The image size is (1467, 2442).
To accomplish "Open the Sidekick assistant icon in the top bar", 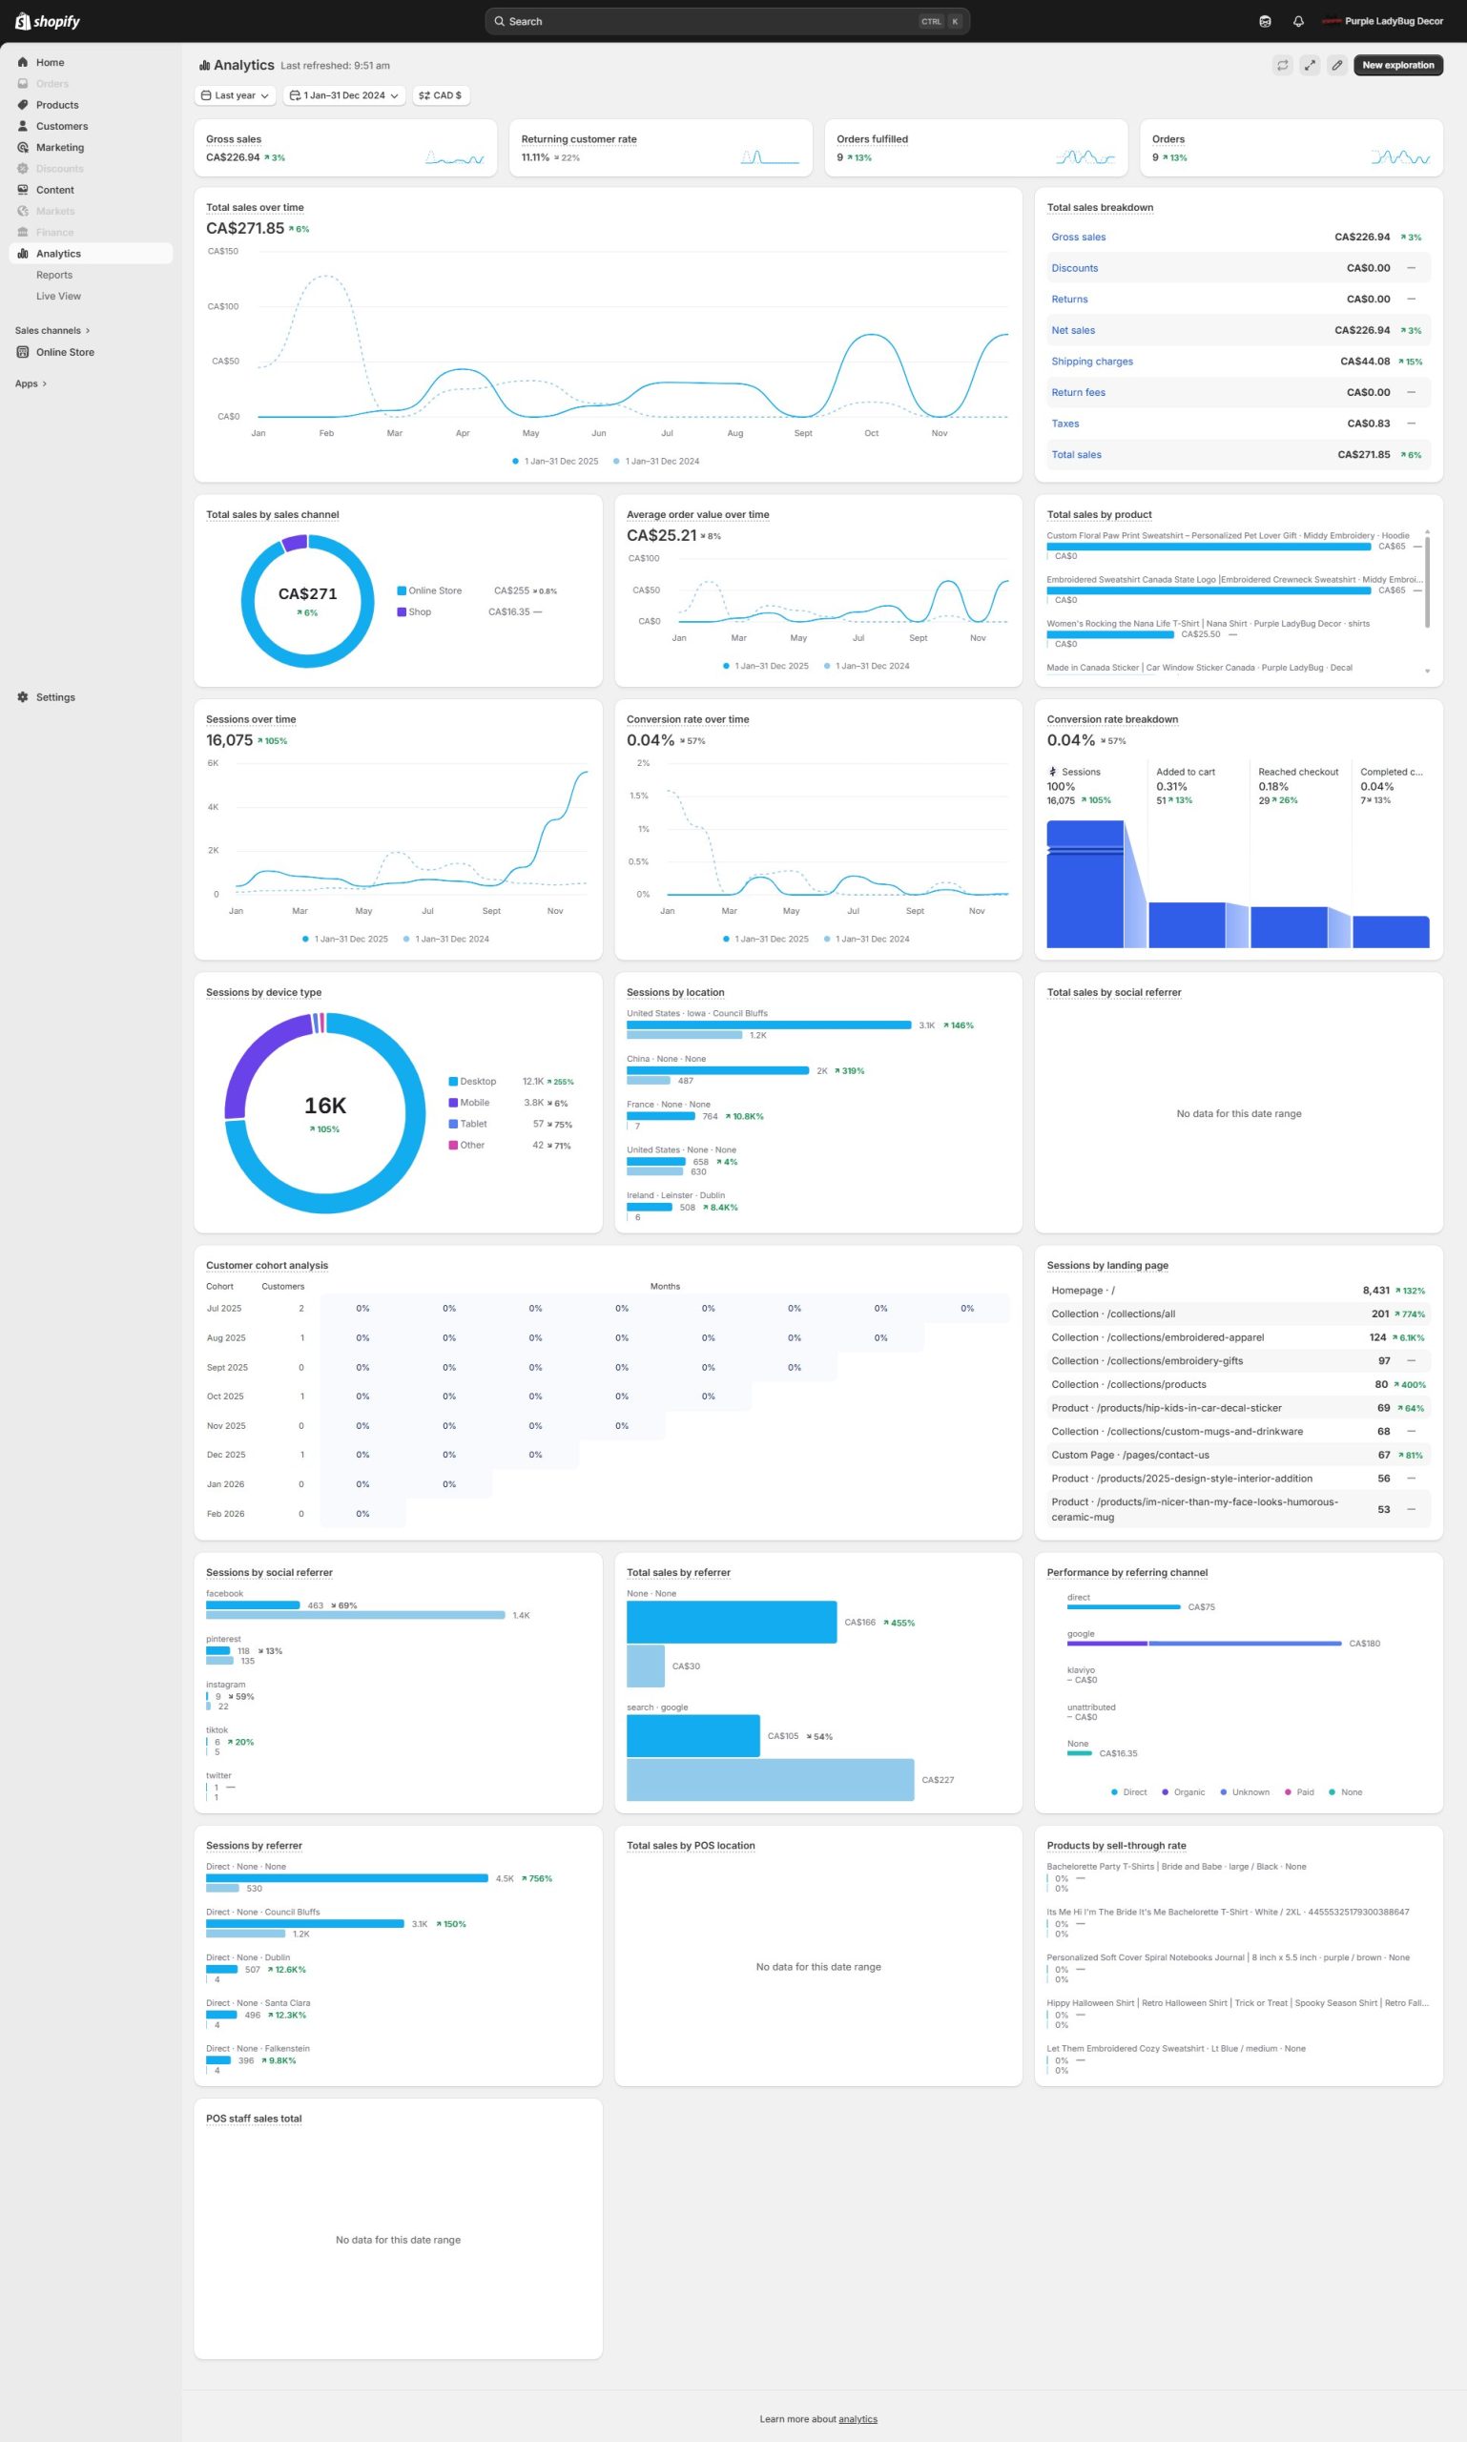I will pos(1265,21).
